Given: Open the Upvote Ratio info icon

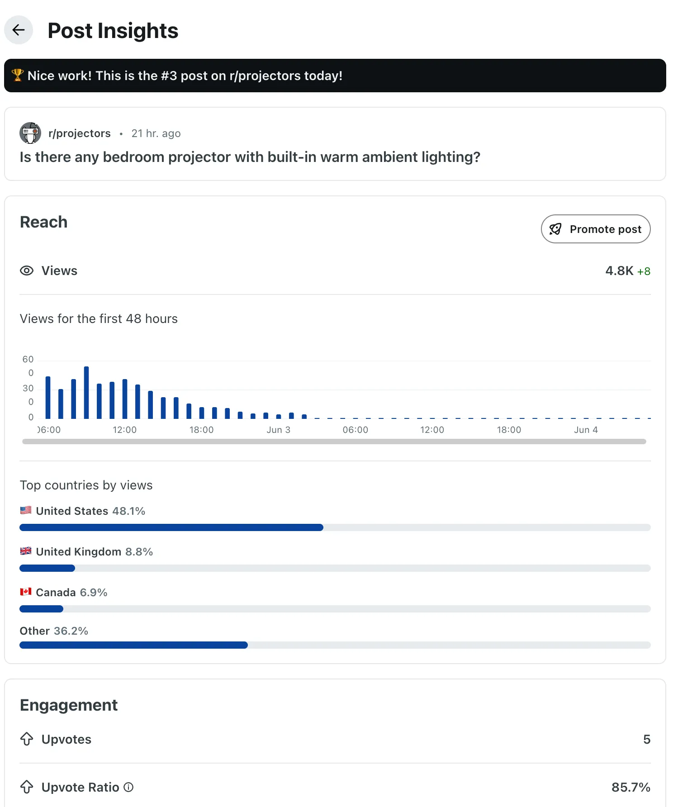Looking at the screenshot, I should [128, 787].
